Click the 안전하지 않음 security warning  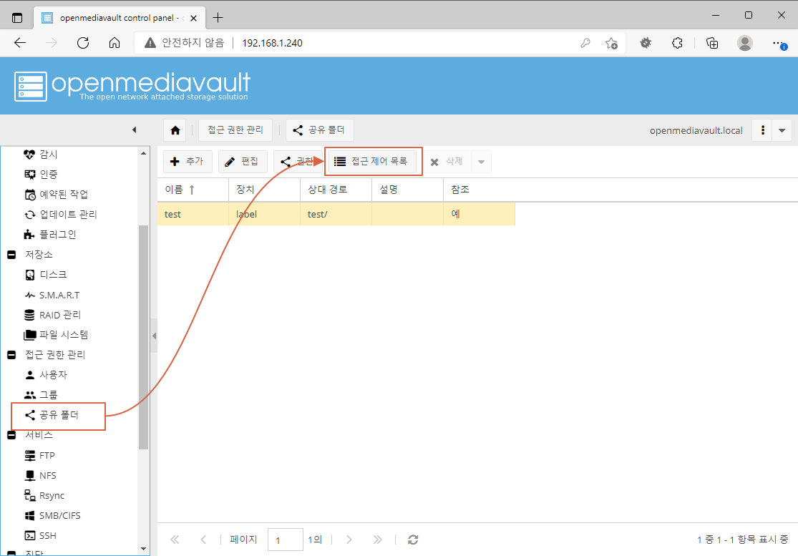pyautogui.click(x=184, y=43)
